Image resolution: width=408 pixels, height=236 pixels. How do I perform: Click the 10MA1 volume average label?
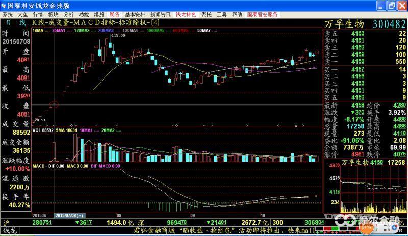pyautogui.click(x=86, y=130)
